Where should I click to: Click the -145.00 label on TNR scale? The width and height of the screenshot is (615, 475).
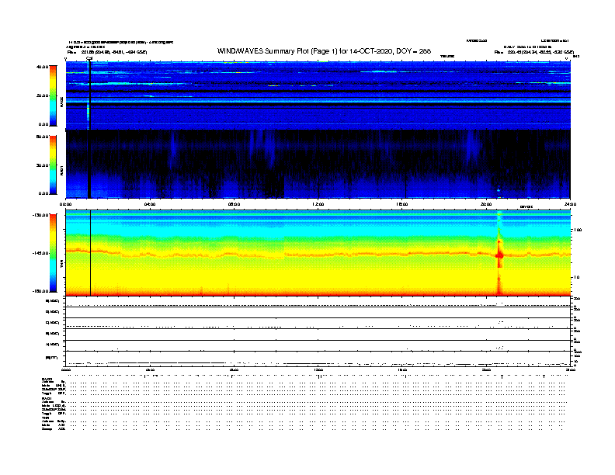click(x=40, y=253)
